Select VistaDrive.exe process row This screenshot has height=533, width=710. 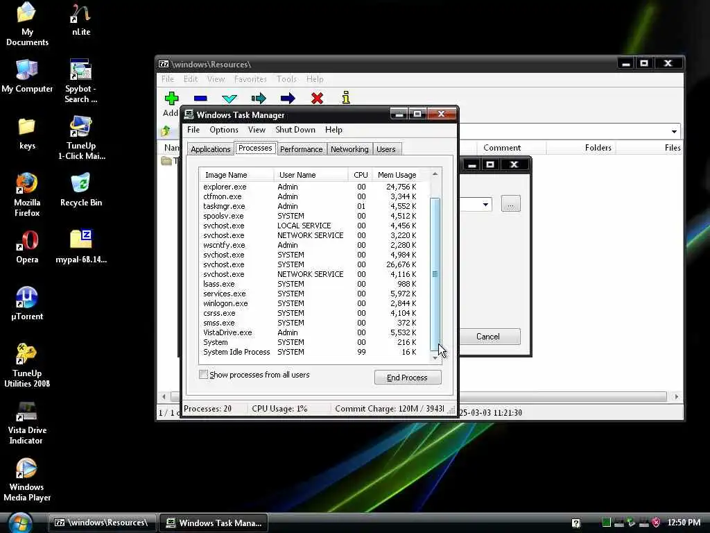point(309,332)
